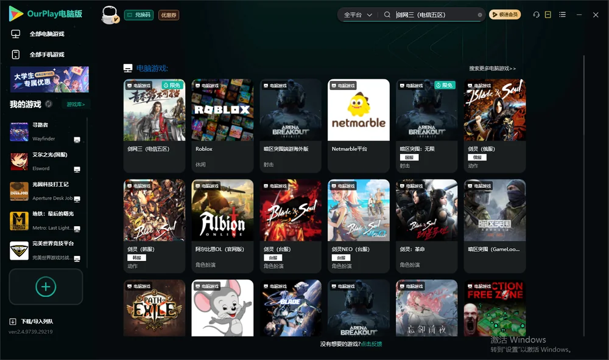Click the add game plus button

[46, 286]
